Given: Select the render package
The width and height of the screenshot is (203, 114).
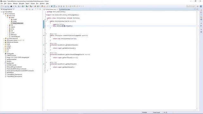Looking at the screenshot, I should coord(15,21).
